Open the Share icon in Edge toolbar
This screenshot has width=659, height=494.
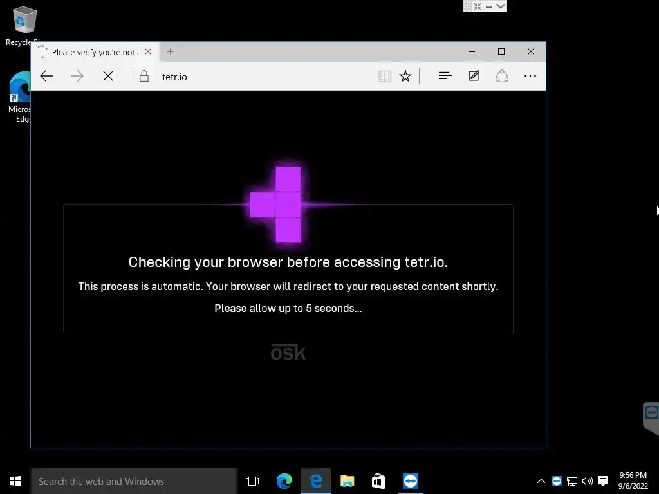click(502, 76)
